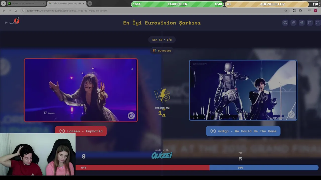Click the En İyi Eurovision Şarkısı title

[x=162, y=23]
